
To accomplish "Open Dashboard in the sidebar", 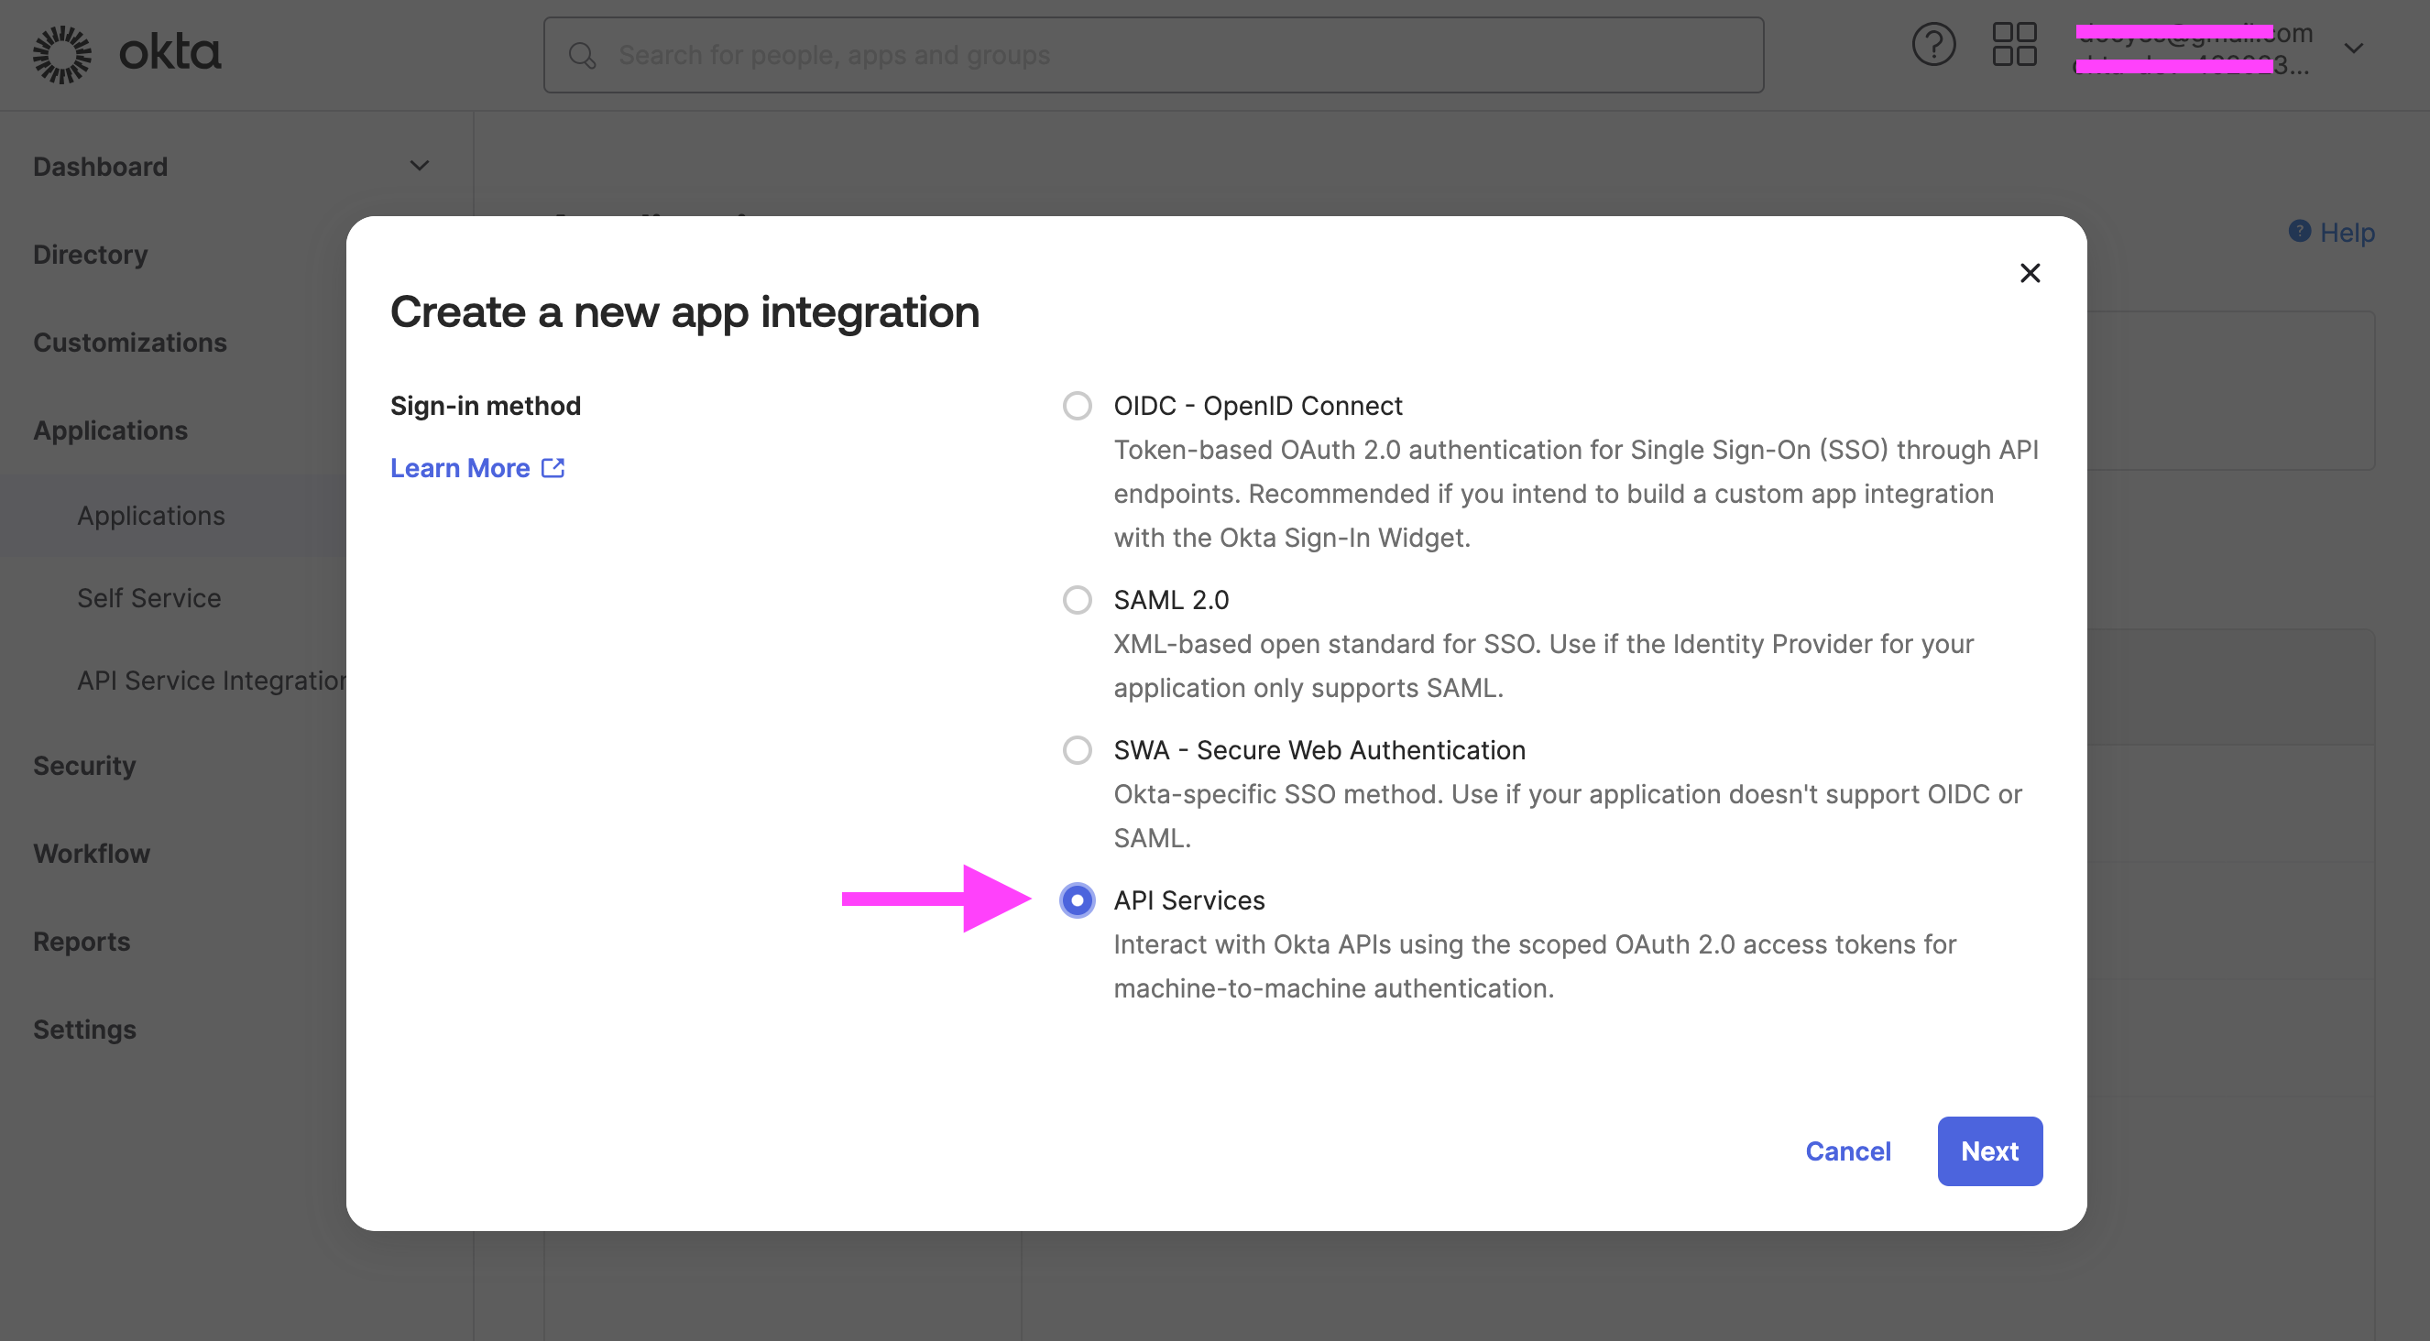I will pyautogui.click(x=100, y=167).
